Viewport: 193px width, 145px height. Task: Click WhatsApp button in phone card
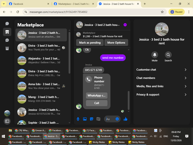96,96
